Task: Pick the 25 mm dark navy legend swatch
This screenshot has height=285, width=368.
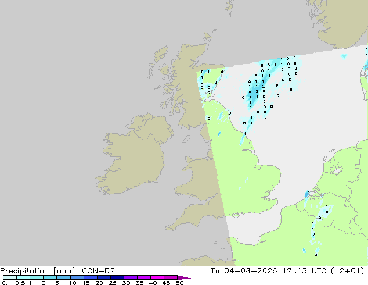Action: pyautogui.click(x=117, y=277)
